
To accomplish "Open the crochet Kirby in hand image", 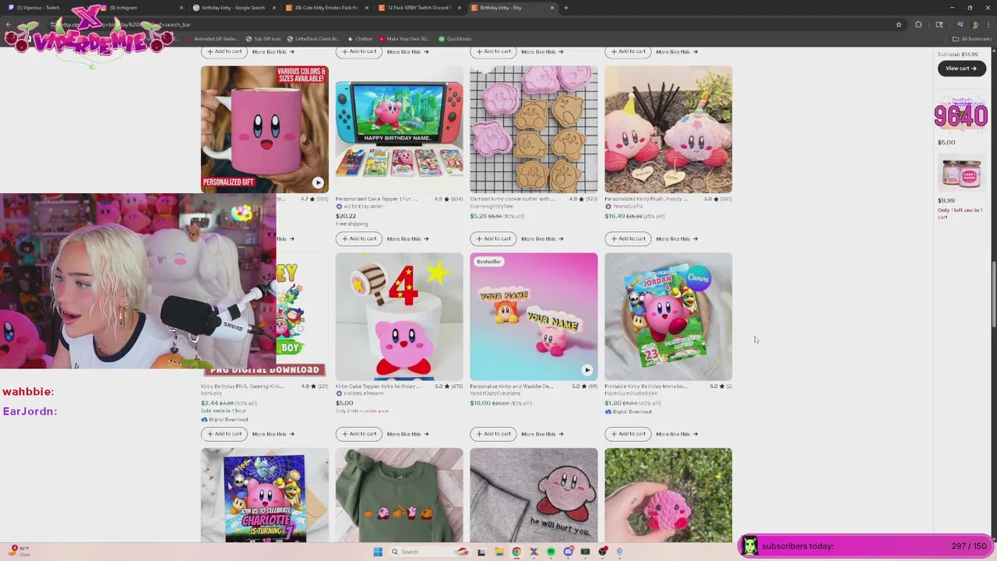I will pyautogui.click(x=668, y=495).
